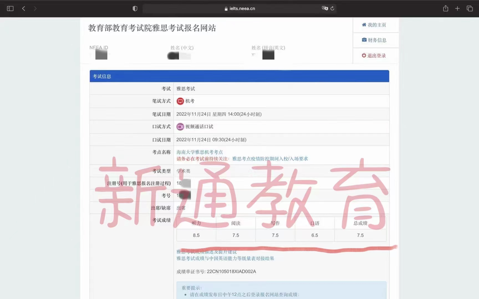This screenshot has height=299, width=479.
Task: Click the 视频通话口试 text
Action: tap(199, 127)
